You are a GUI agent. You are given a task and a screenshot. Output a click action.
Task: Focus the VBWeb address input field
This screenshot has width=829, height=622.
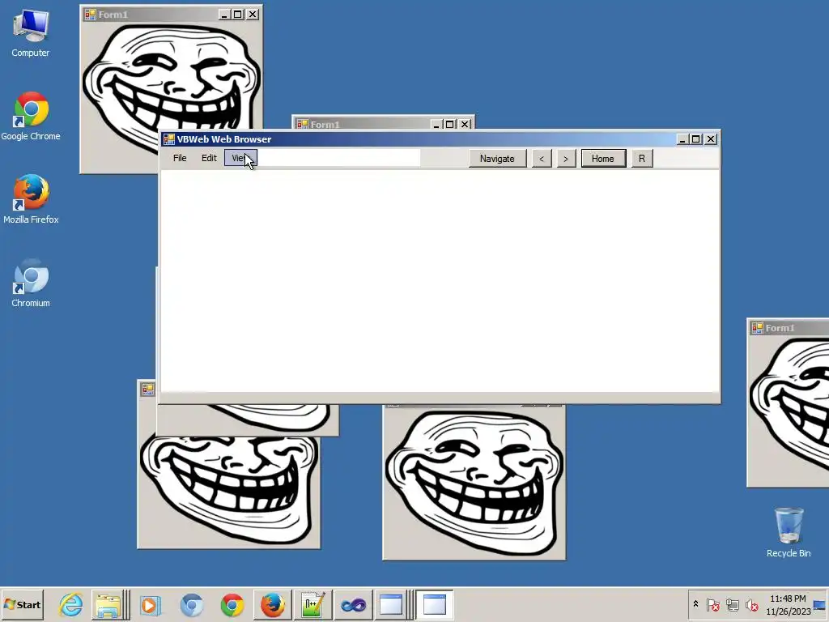coord(338,158)
